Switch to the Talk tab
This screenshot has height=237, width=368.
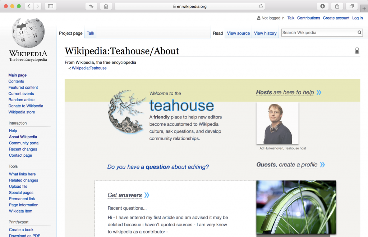click(x=90, y=33)
